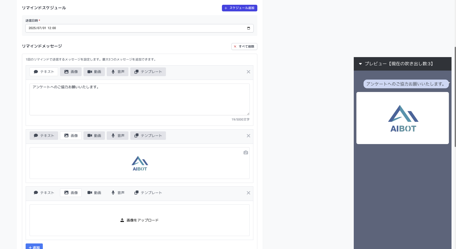The height and width of the screenshot is (249, 456).
Task: Select テキスト tab in first message block
Action: [x=44, y=72]
